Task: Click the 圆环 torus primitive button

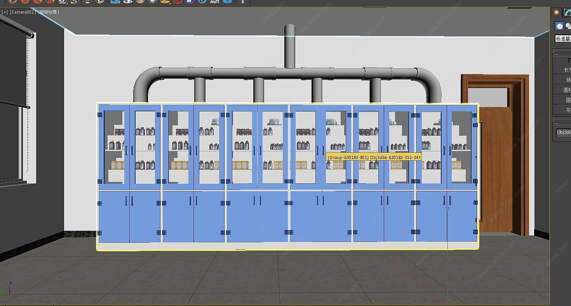Action: 563,100
